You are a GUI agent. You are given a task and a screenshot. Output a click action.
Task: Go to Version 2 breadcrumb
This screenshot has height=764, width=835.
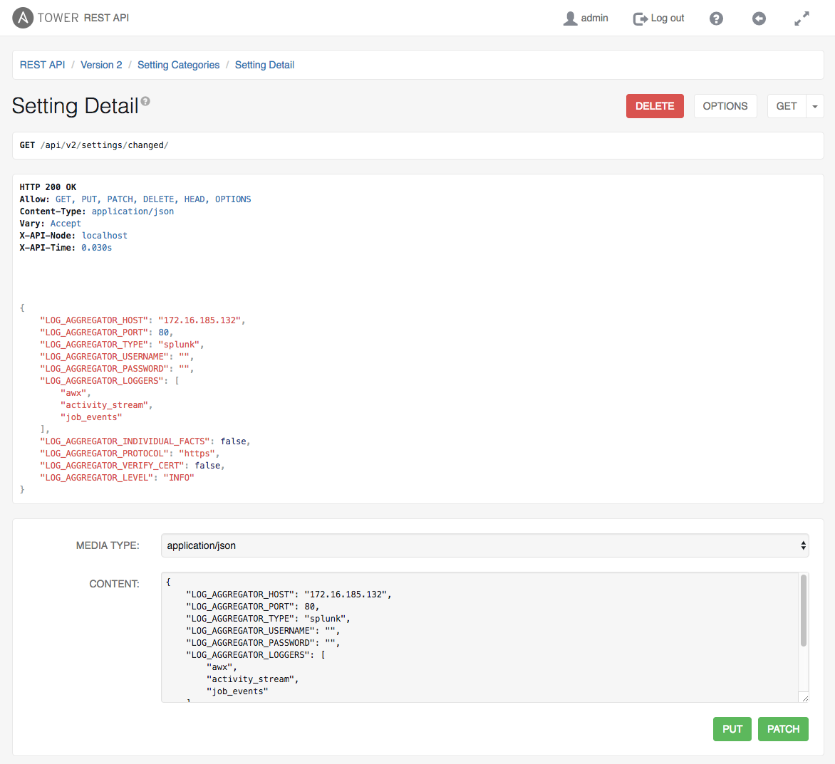[x=101, y=65]
